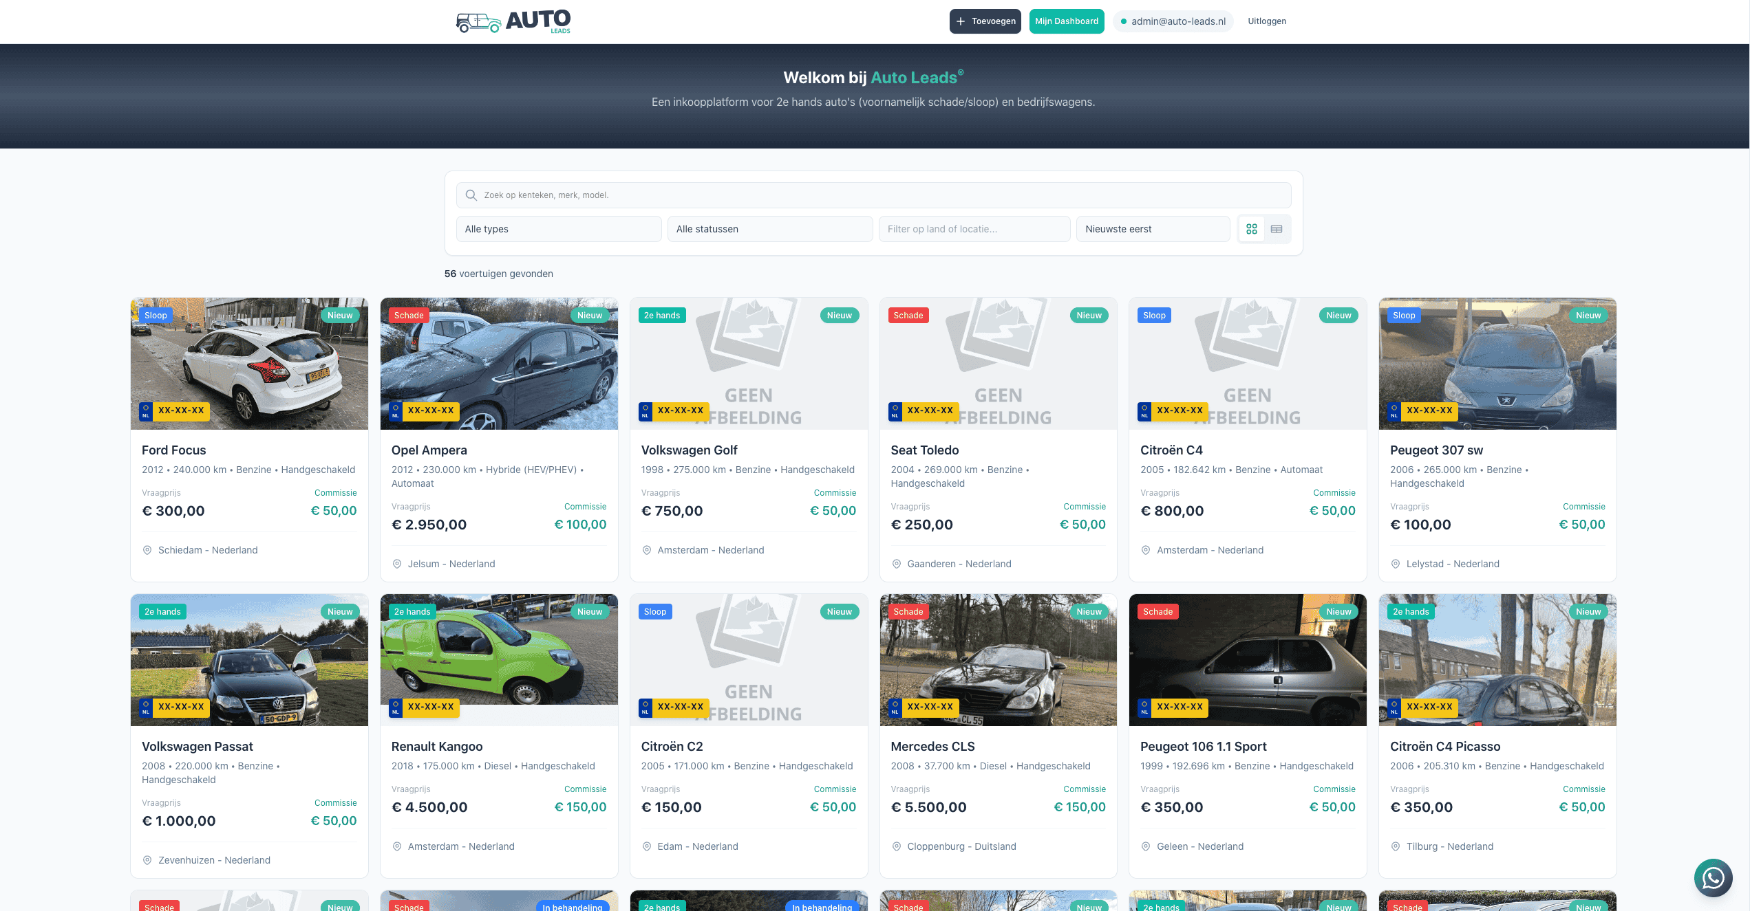This screenshot has height=911, width=1750.
Task: Select the grid view icon
Action: pos(1252,229)
